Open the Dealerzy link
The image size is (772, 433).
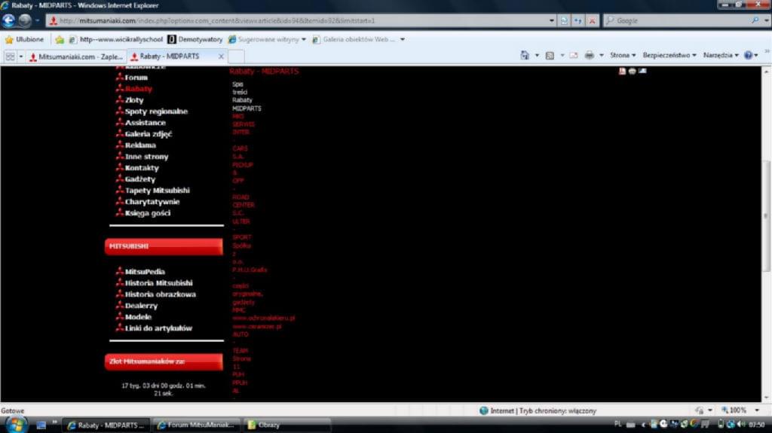141,306
